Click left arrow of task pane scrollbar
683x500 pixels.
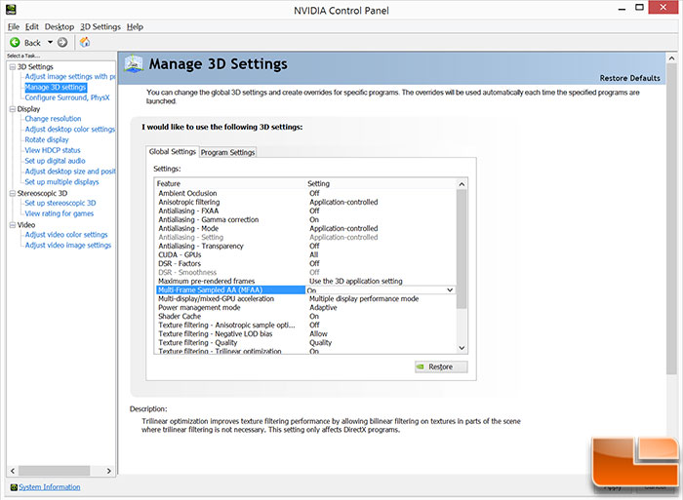13,471
